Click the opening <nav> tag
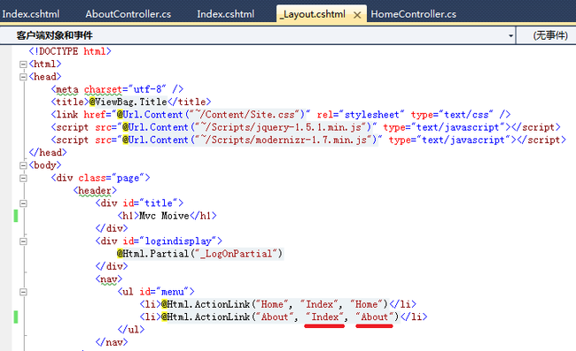 pyautogui.click(x=109, y=279)
